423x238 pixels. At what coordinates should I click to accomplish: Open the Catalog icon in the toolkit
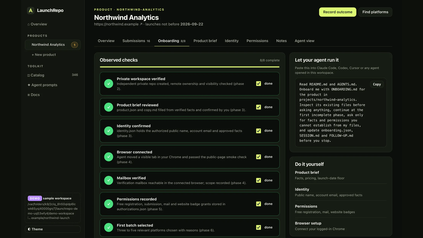[29, 75]
